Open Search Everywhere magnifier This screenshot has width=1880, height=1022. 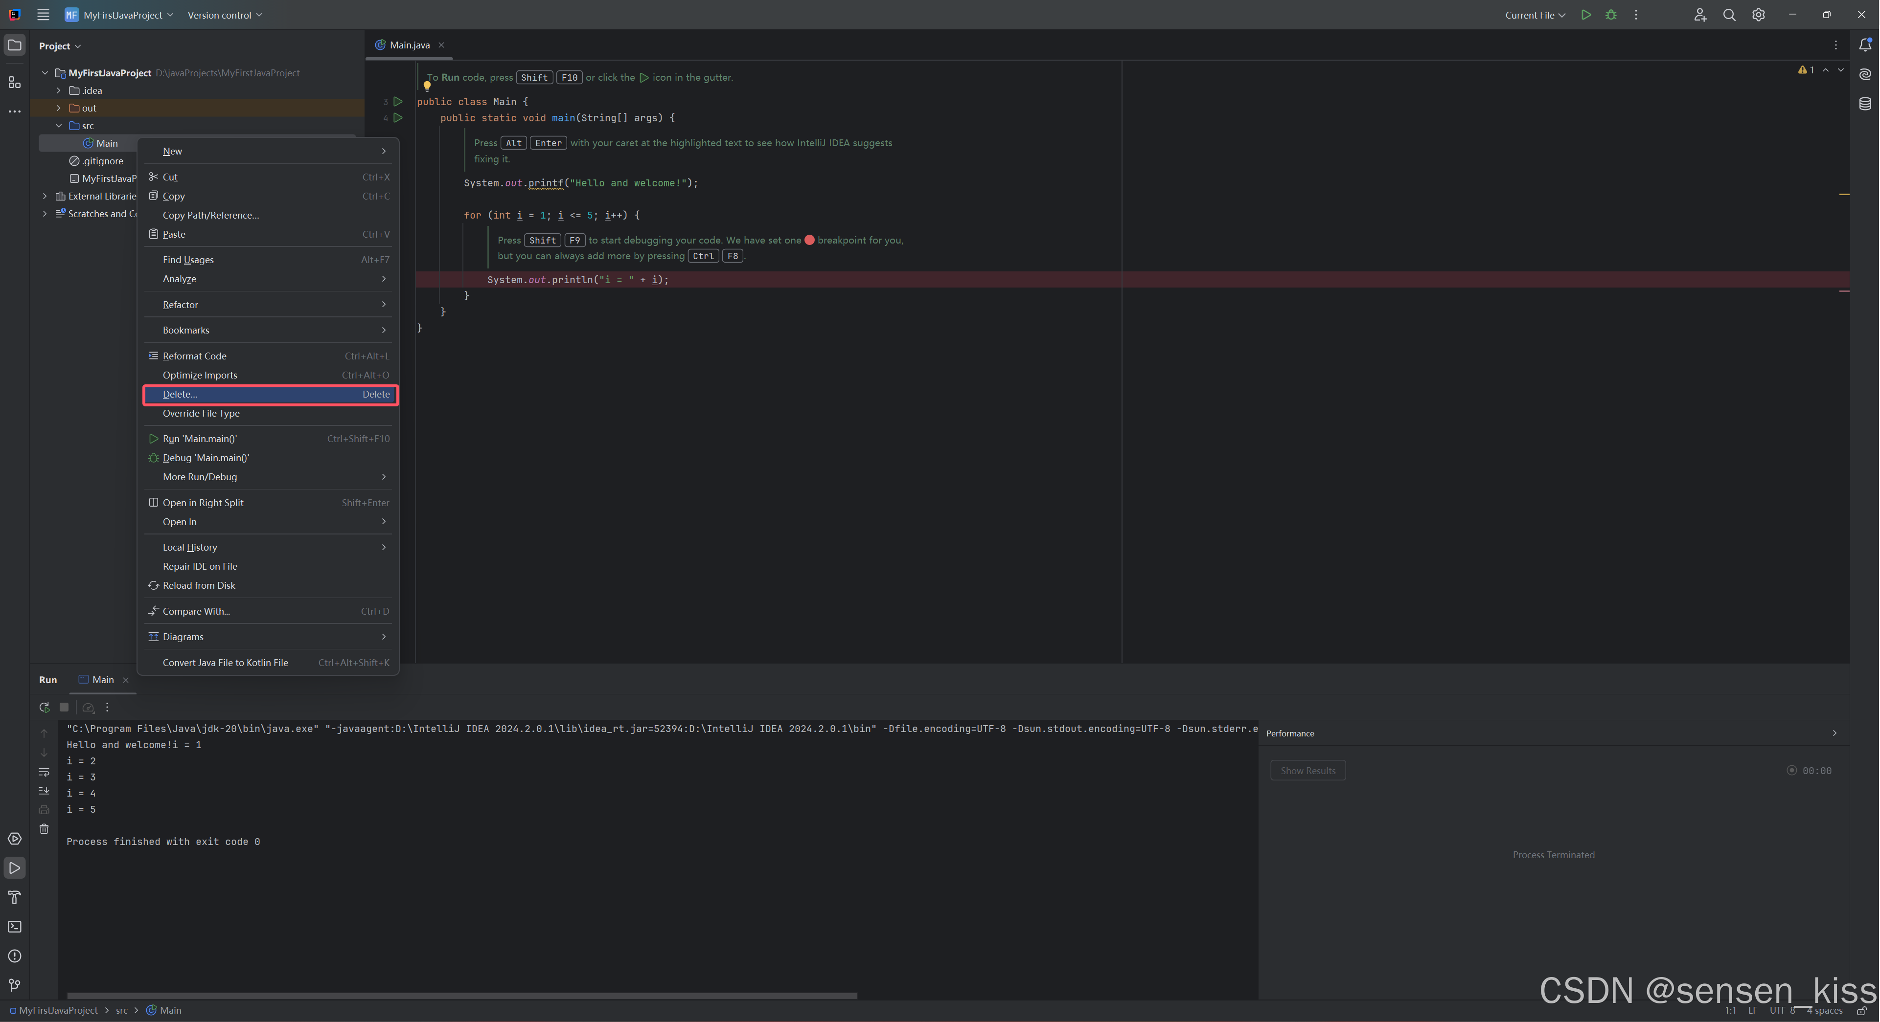[x=1729, y=15]
